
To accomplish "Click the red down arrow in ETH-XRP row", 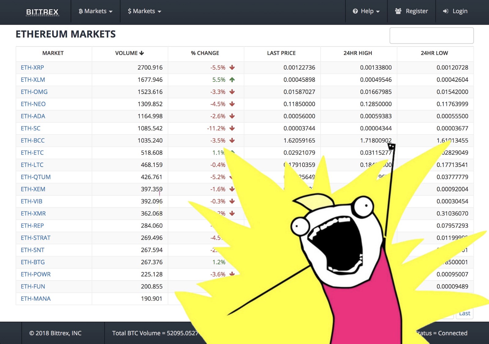I will 232,67.
